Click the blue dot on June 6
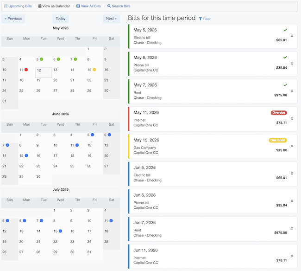Screen dimensions: 301x271 (109, 135)
